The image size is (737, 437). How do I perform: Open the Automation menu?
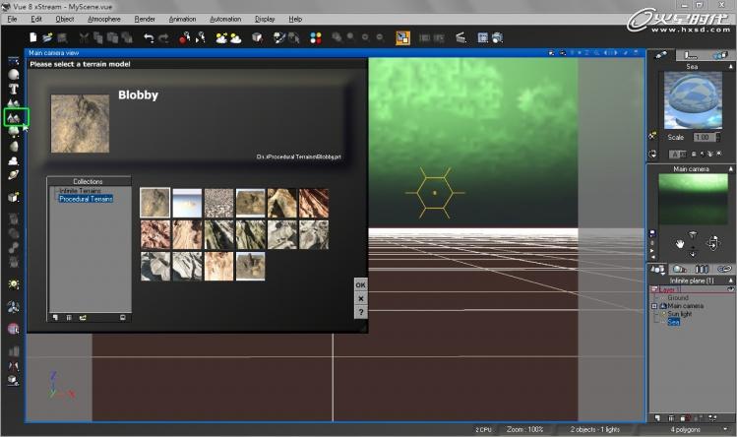(x=225, y=20)
